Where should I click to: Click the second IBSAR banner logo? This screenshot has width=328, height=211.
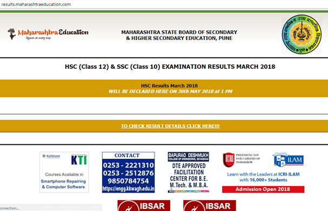[210, 206]
